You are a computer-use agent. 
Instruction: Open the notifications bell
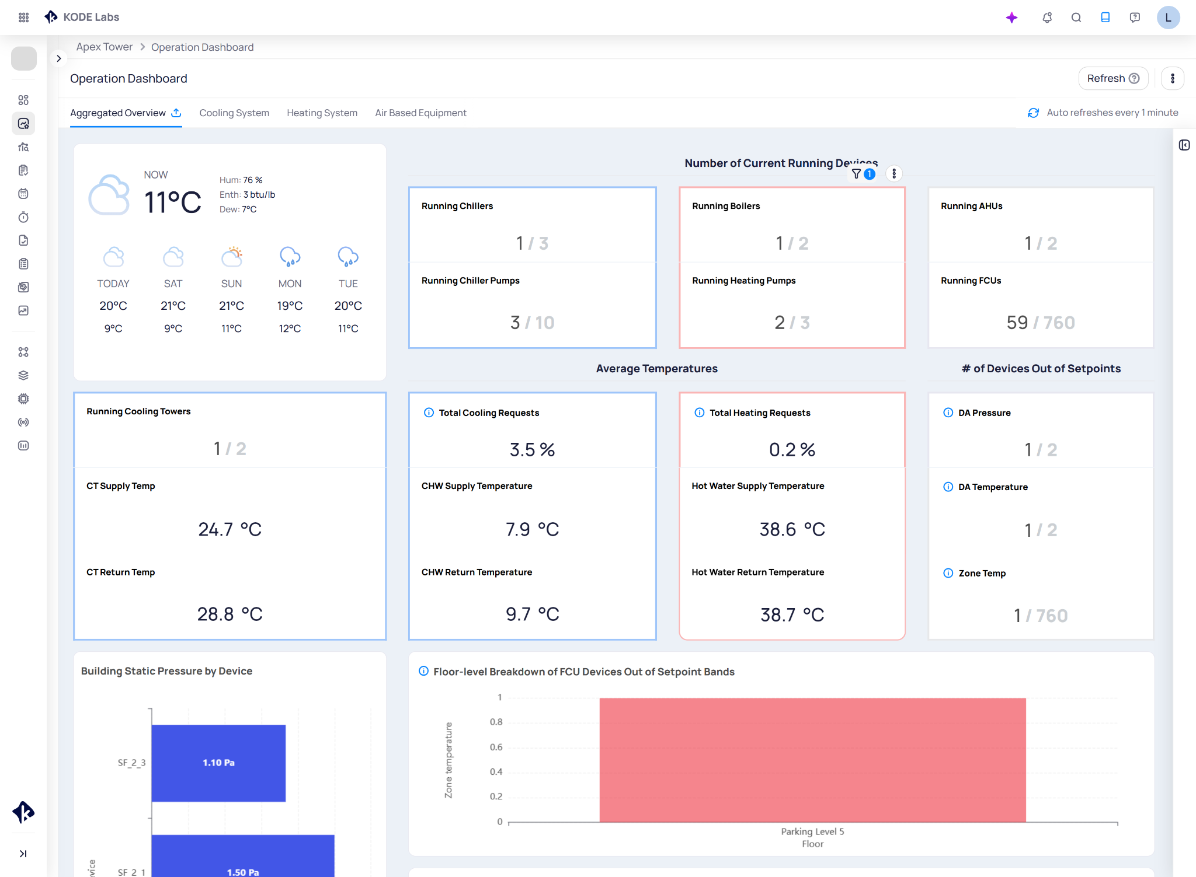pyautogui.click(x=1046, y=18)
